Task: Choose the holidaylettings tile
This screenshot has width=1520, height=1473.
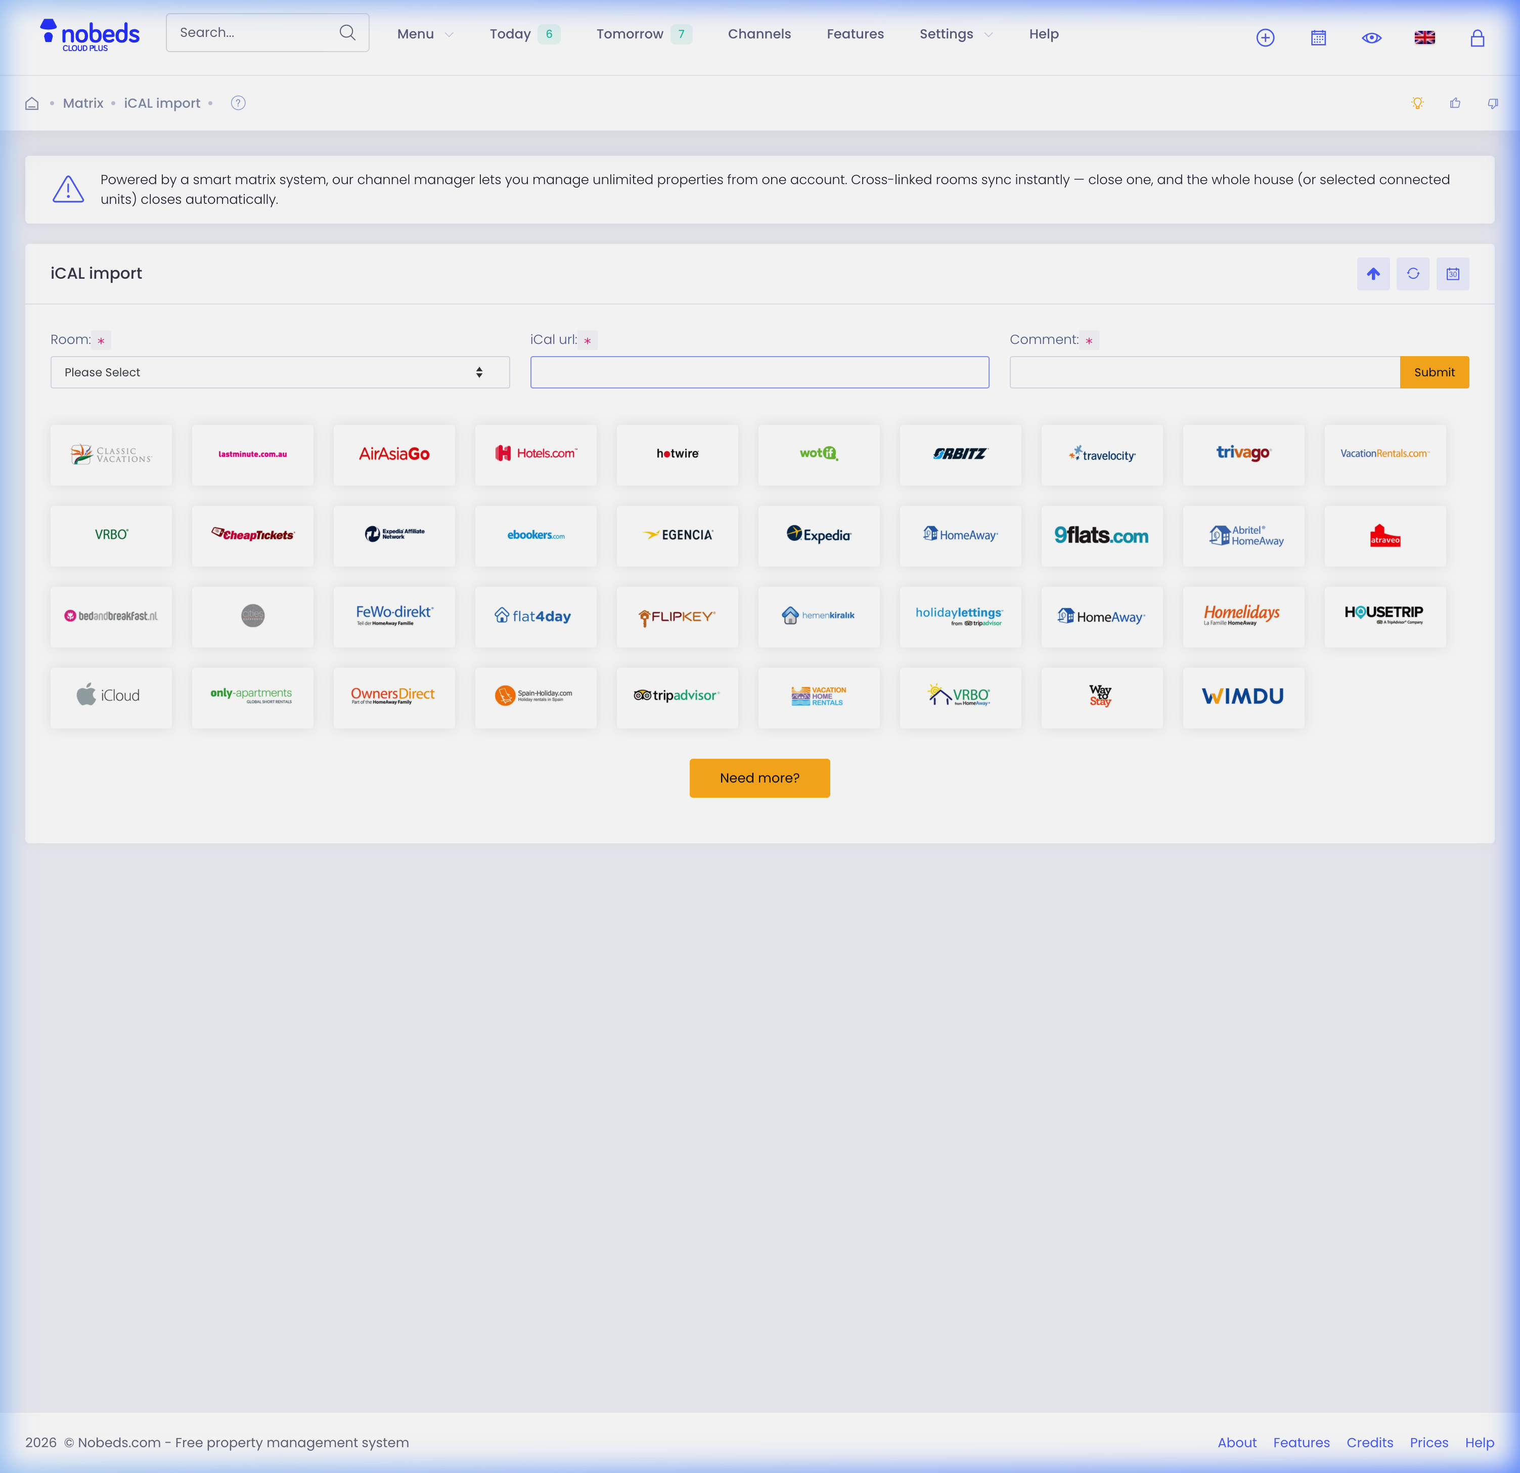Action: pyautogui.click(x=960, y=617)
